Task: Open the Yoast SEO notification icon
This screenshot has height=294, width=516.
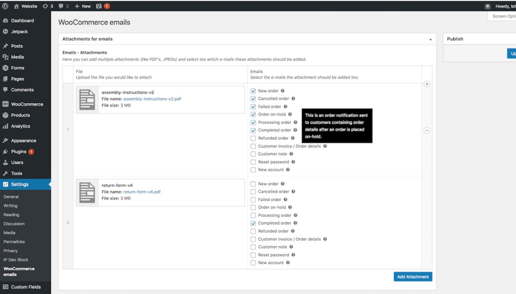Action: pyautogui.click(x=101, y=6)
